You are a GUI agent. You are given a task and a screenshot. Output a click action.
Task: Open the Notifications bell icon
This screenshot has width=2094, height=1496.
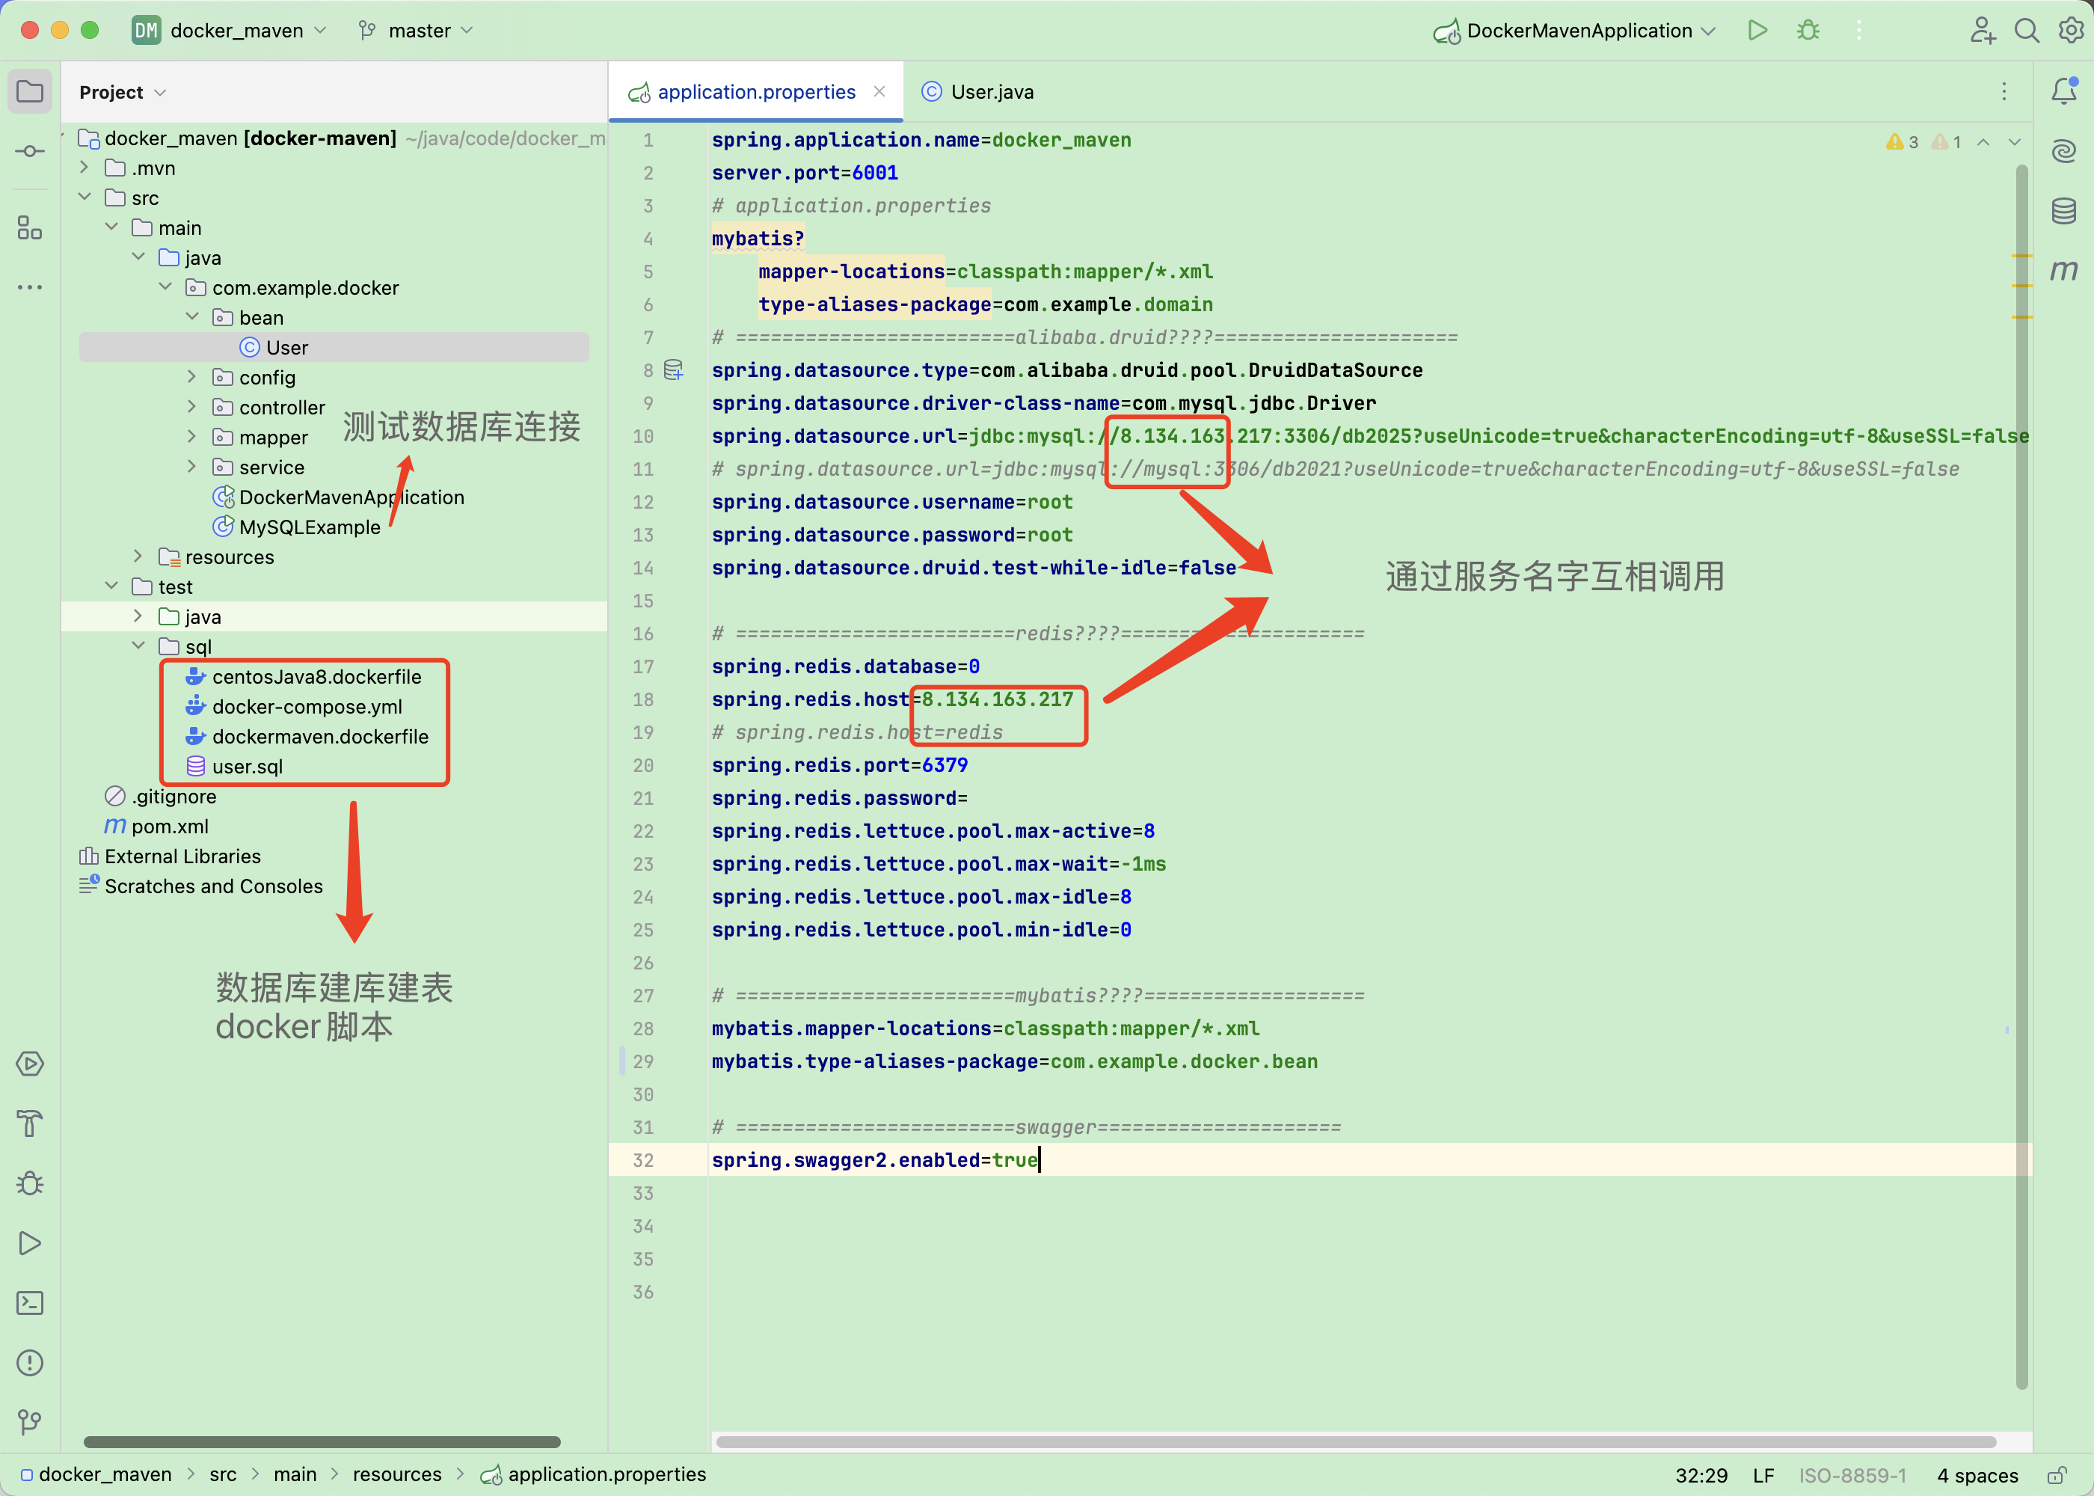2063,91
